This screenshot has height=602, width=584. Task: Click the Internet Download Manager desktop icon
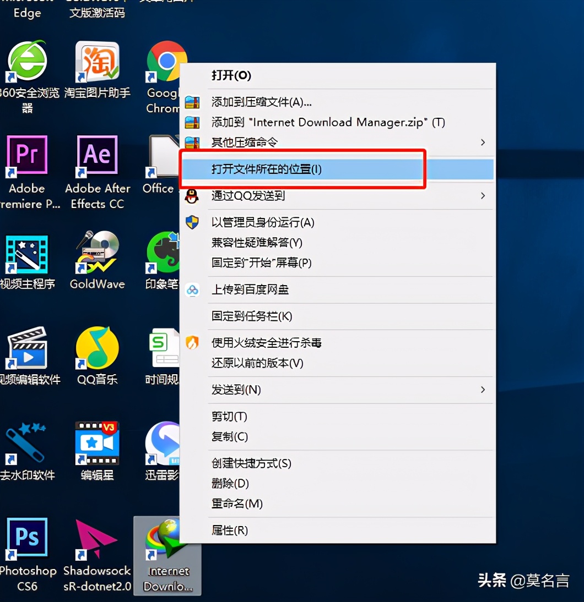click(x=167, y=556)
